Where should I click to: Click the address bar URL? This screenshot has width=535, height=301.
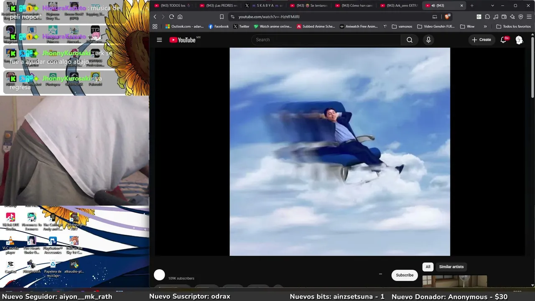coord(269,17)
